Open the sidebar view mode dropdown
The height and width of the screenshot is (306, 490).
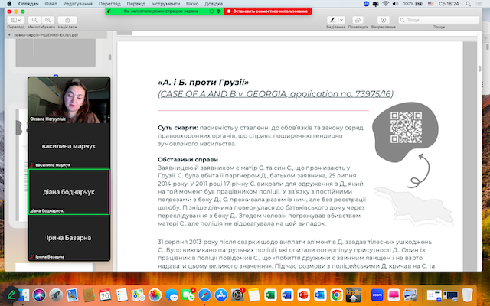(15, 20)
